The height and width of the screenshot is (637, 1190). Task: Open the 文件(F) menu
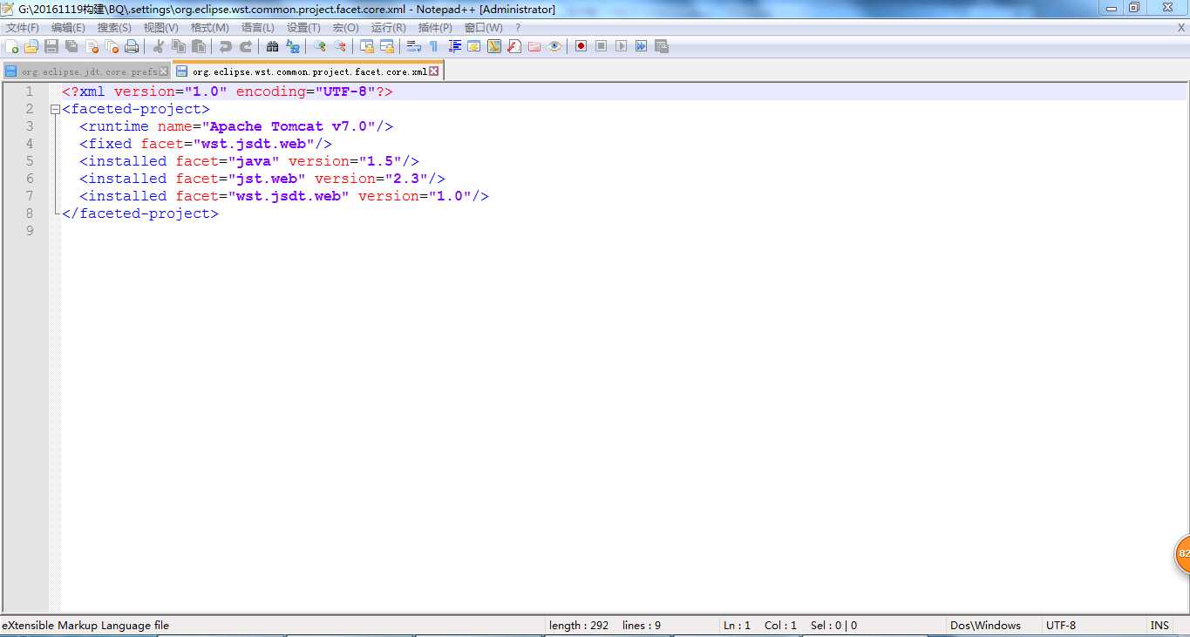23,28
